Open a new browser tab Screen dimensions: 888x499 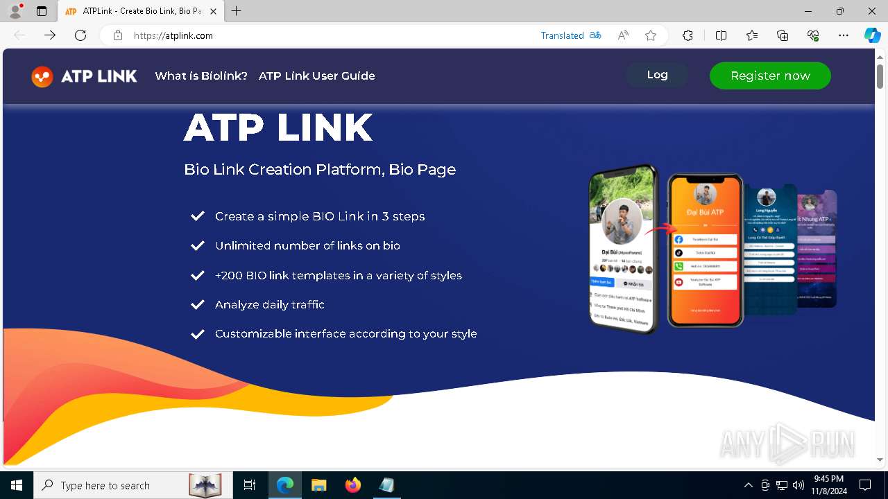click(237, 11)
